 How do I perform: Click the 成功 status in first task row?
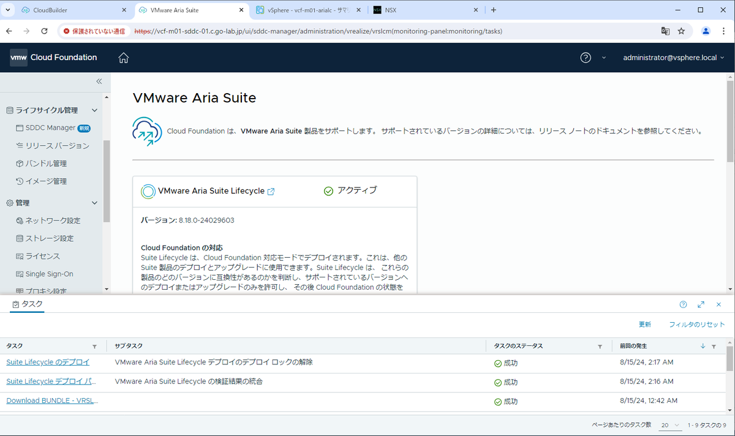coord(506,363)
